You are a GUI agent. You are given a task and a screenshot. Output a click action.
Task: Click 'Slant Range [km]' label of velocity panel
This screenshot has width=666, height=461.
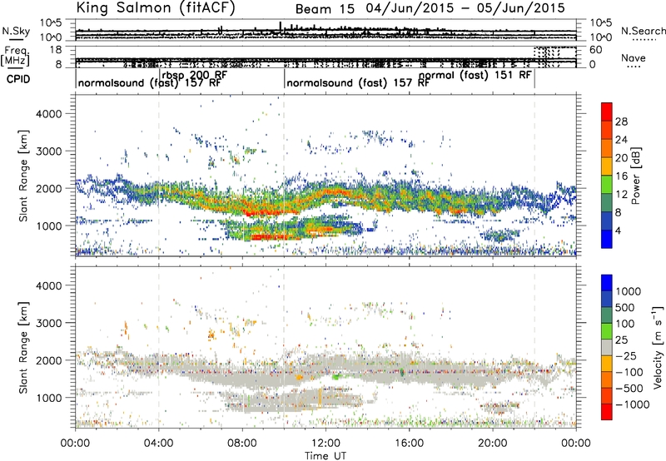point(23,347)
